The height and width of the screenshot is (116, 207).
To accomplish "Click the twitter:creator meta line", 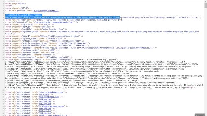I will point(39,57).
